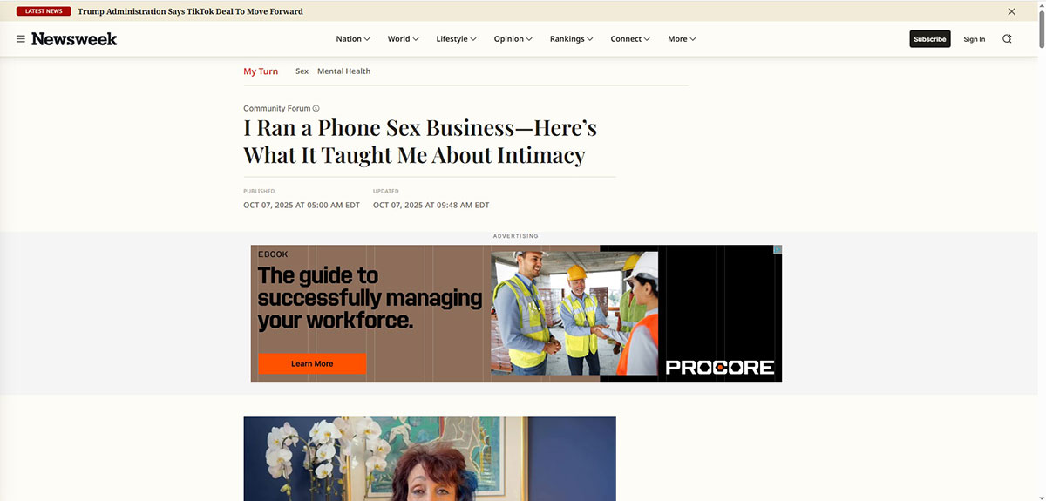Viewport: 1046px width, 501px height.
Task: Click Learn More on the Procore ad
Action: point(312,363)
